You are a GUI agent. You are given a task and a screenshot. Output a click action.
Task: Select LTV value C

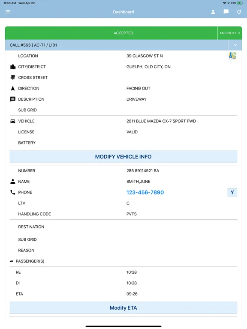pyautogui.click(x=128, y=203)
